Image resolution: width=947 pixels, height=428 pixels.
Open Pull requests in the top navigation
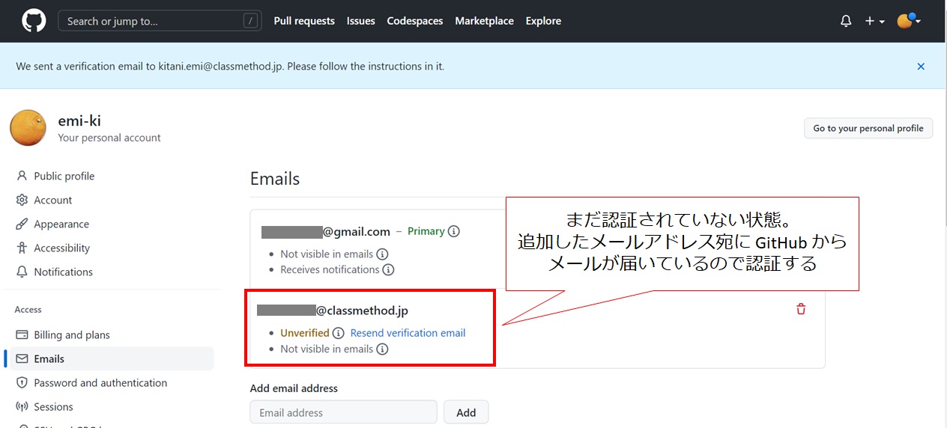[x=304, y=21]
